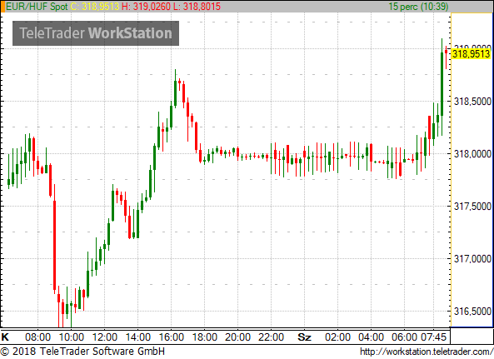Click the 08:00 time axis label

tap(37, 337)
